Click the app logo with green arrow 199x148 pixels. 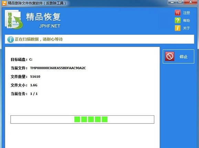[x=14, y=19]
